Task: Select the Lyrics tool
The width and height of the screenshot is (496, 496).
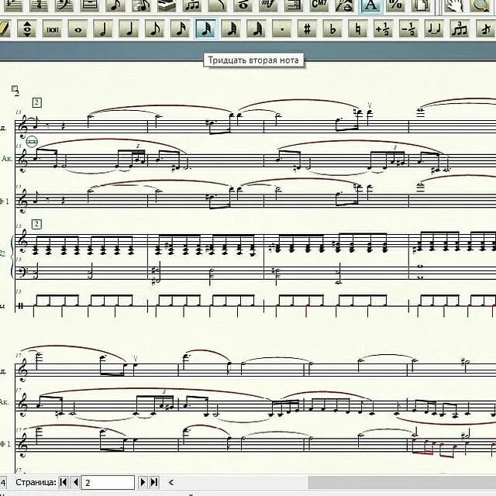Action: 344,5
